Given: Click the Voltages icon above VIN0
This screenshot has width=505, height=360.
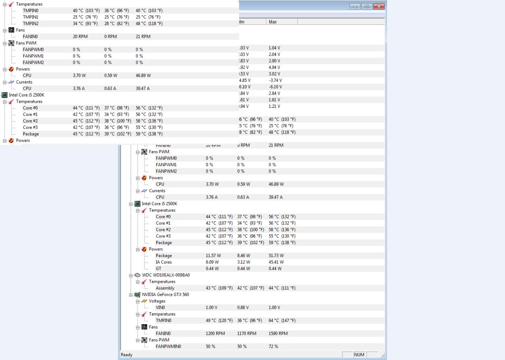Looking at the screenshot, I should pos(144,301).
